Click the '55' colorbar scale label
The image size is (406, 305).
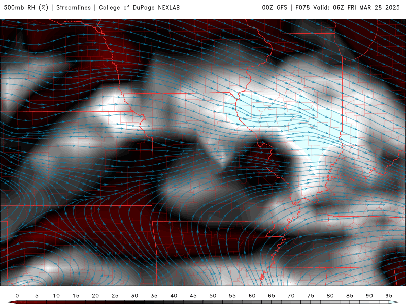coord(232,296)
